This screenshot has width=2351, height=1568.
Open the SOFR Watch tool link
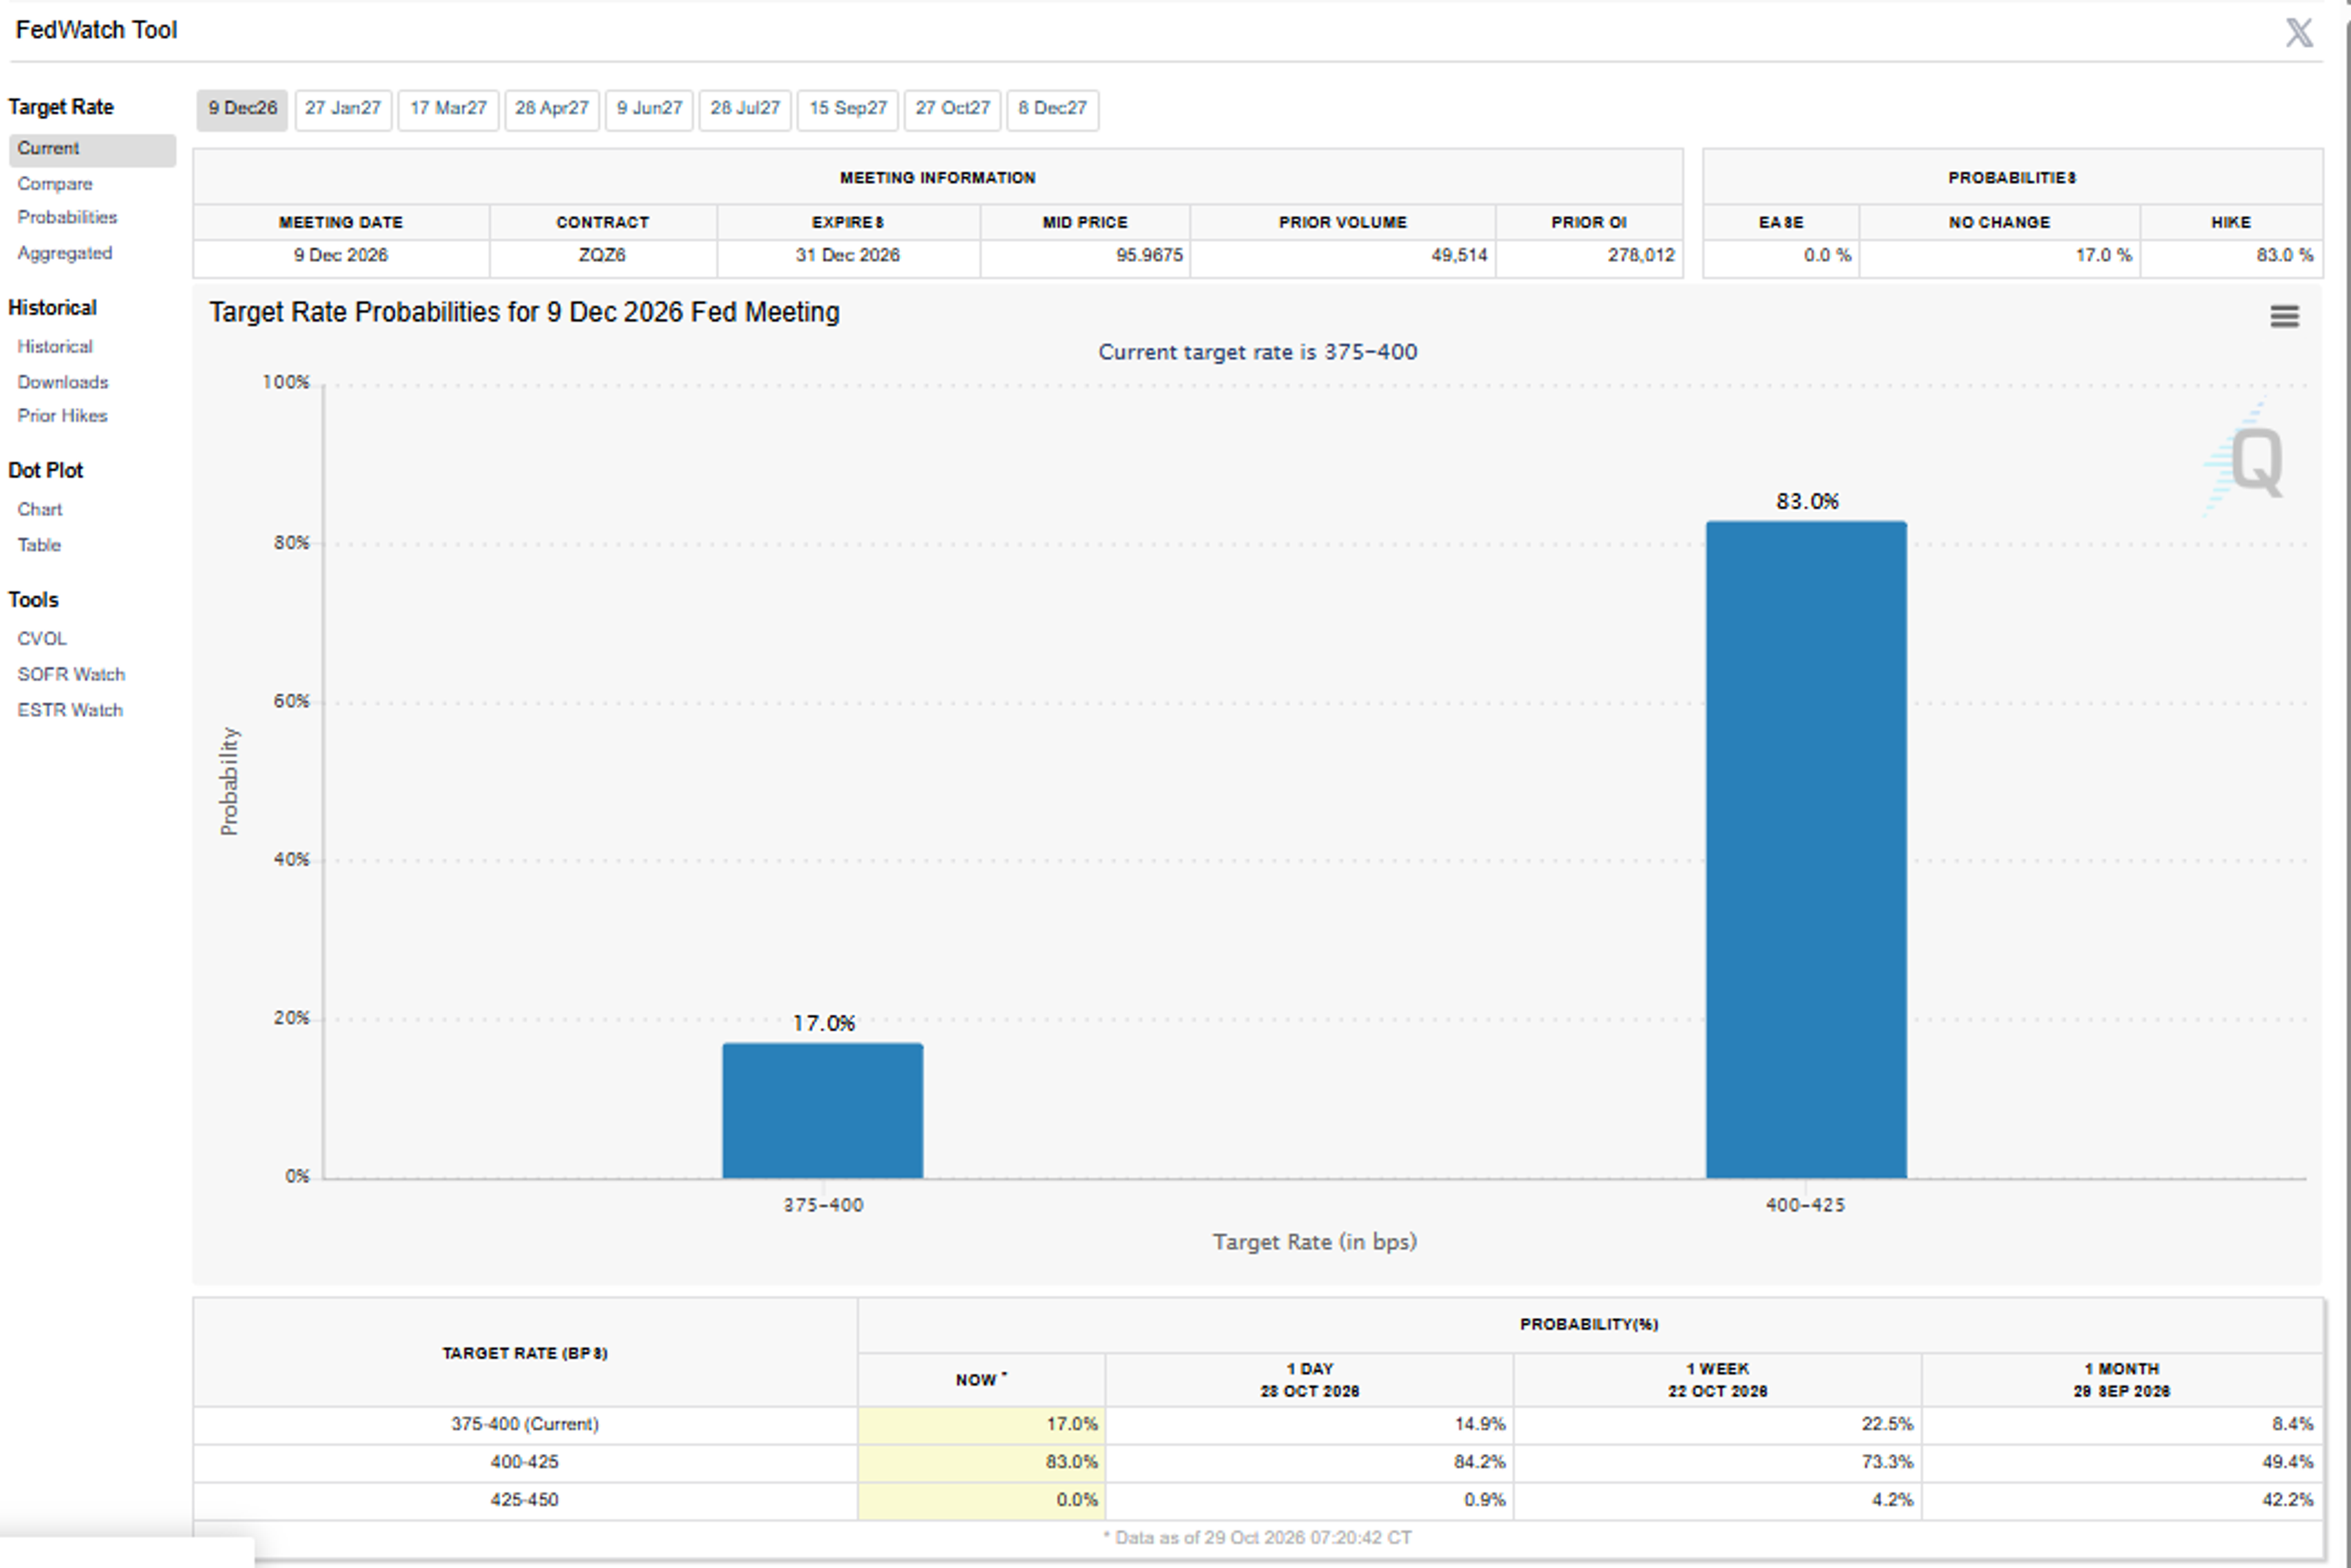pyautogui.click(x=71, y=675)
